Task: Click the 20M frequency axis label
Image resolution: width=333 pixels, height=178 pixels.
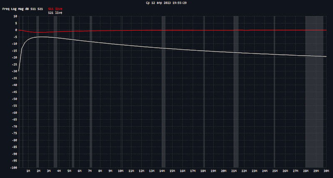Action: pos(224,171)
